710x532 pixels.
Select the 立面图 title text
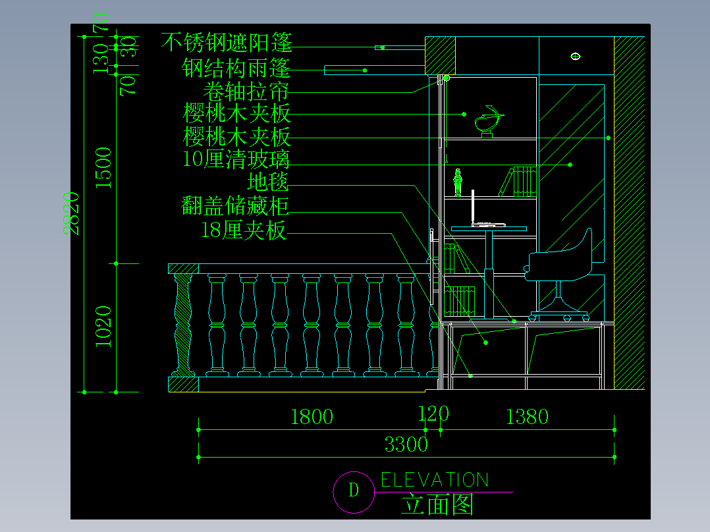pos(437,504)
